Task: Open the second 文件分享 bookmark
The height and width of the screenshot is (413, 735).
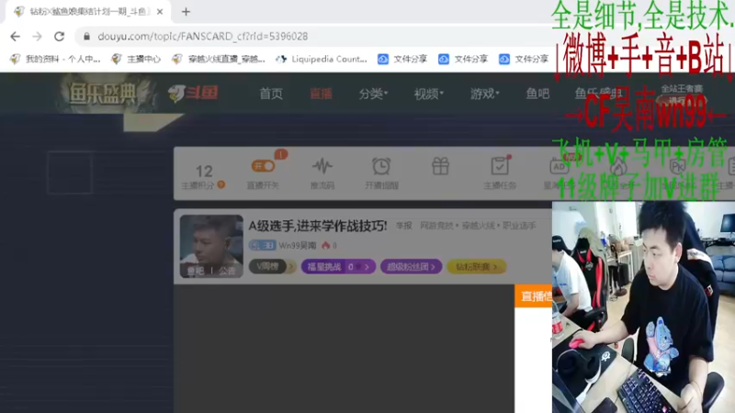Action: pyautogui.click(x=463, y=59)
